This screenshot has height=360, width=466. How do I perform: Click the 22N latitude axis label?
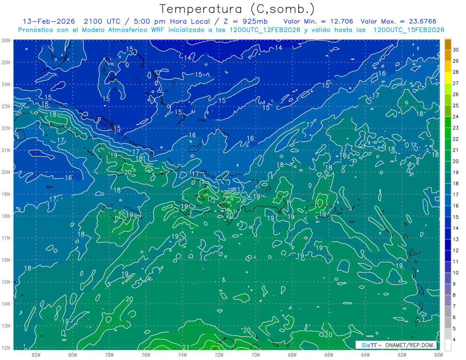tap(6, 128)
